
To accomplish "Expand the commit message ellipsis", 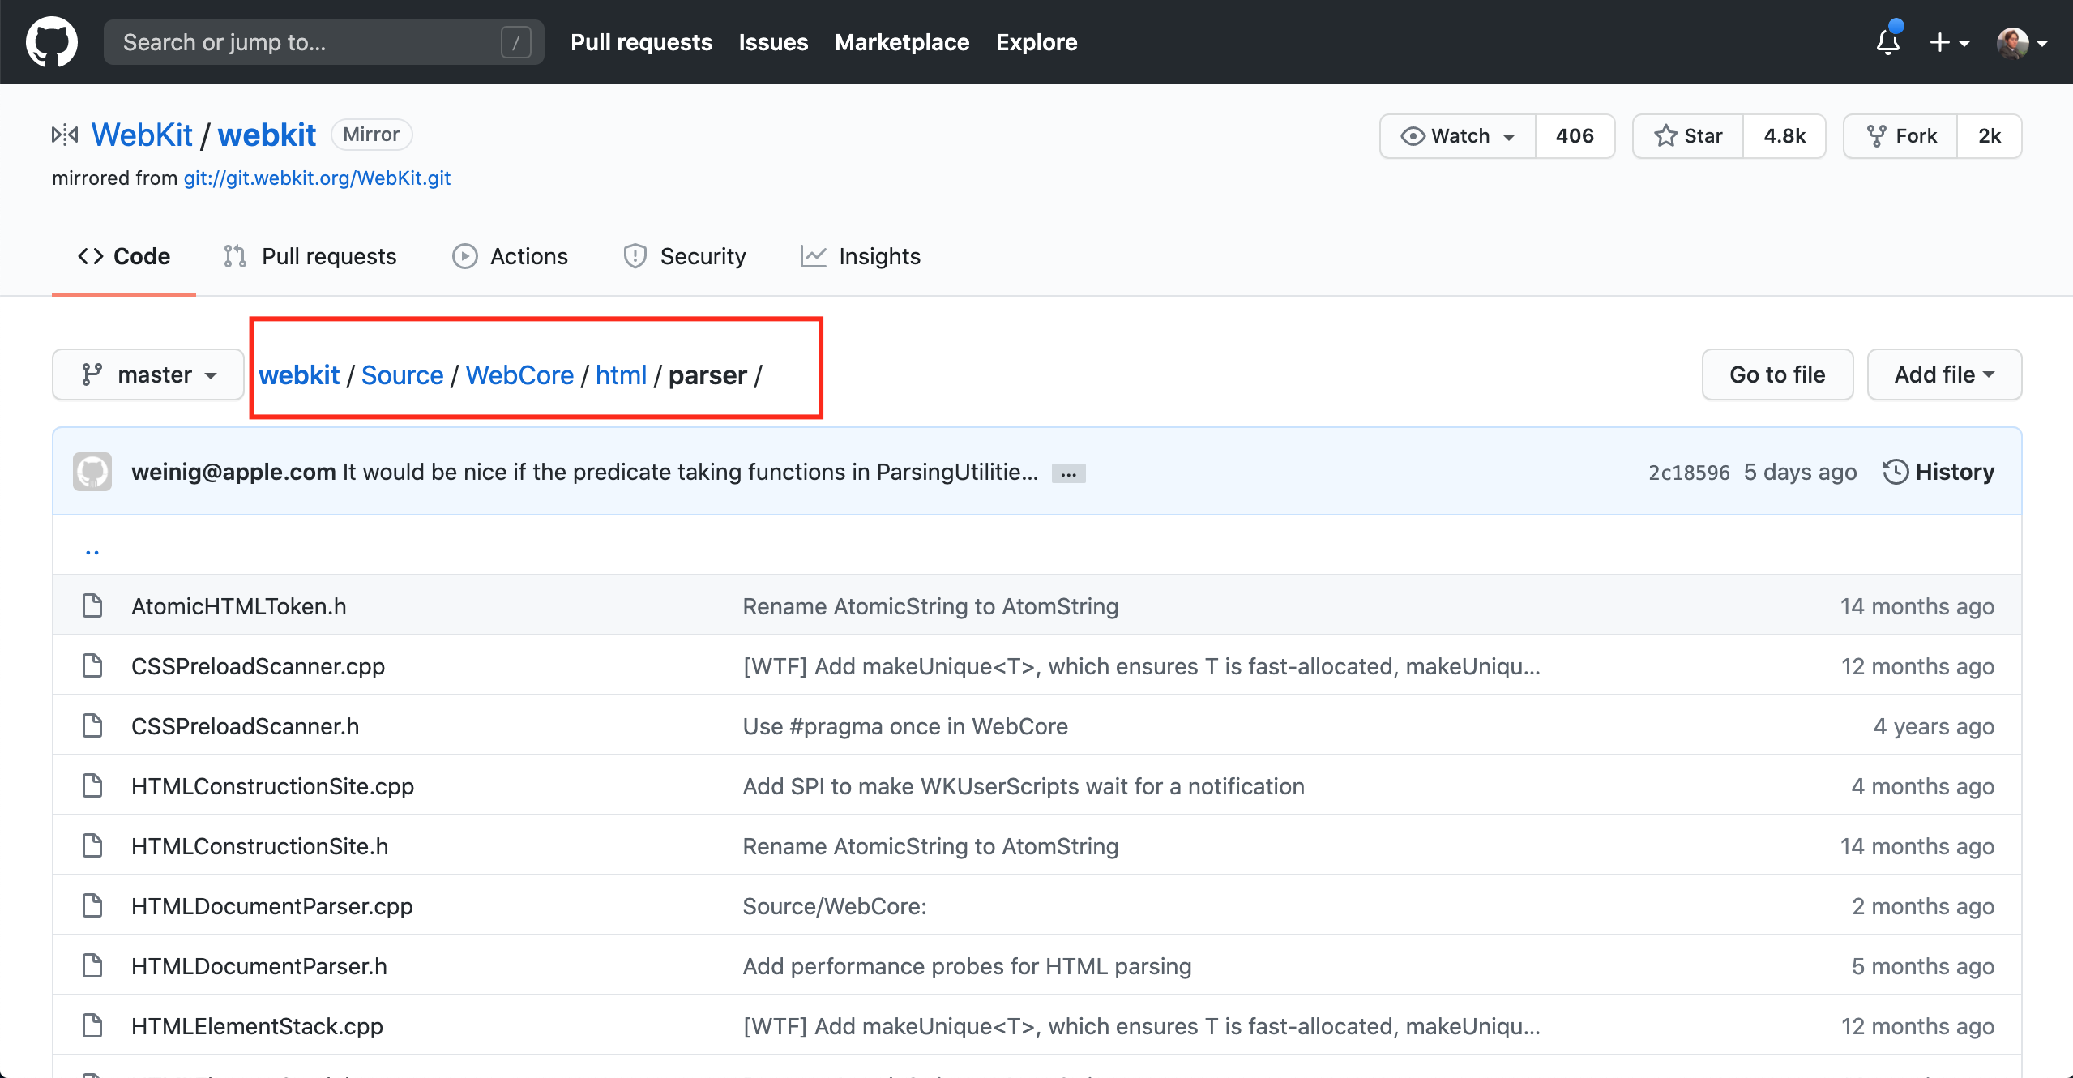I will [x=1068, y=473].
